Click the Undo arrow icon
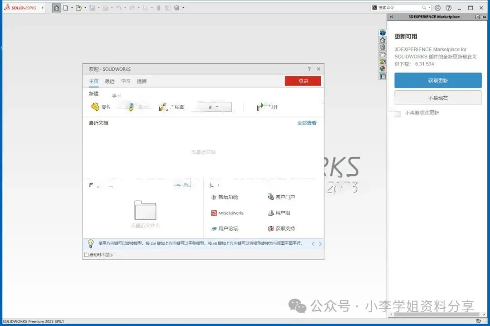 tap(119, 8)
